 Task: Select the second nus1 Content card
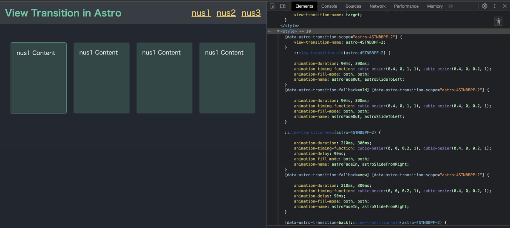[102, 78]
